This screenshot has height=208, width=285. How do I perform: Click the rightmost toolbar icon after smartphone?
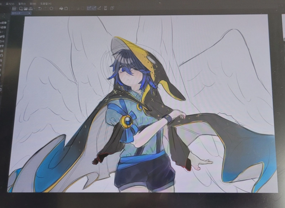pyautogui.click(x=113, y=8)
